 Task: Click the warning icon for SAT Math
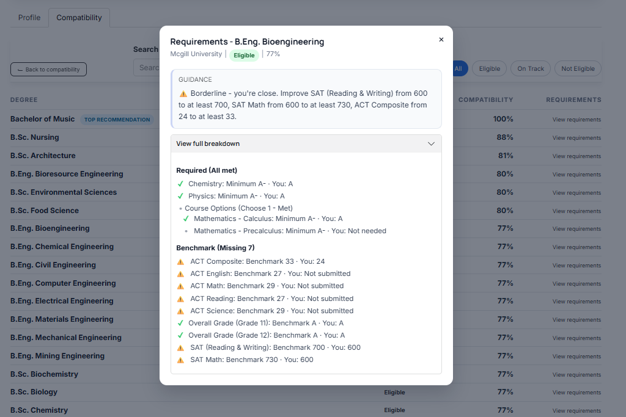180,360
